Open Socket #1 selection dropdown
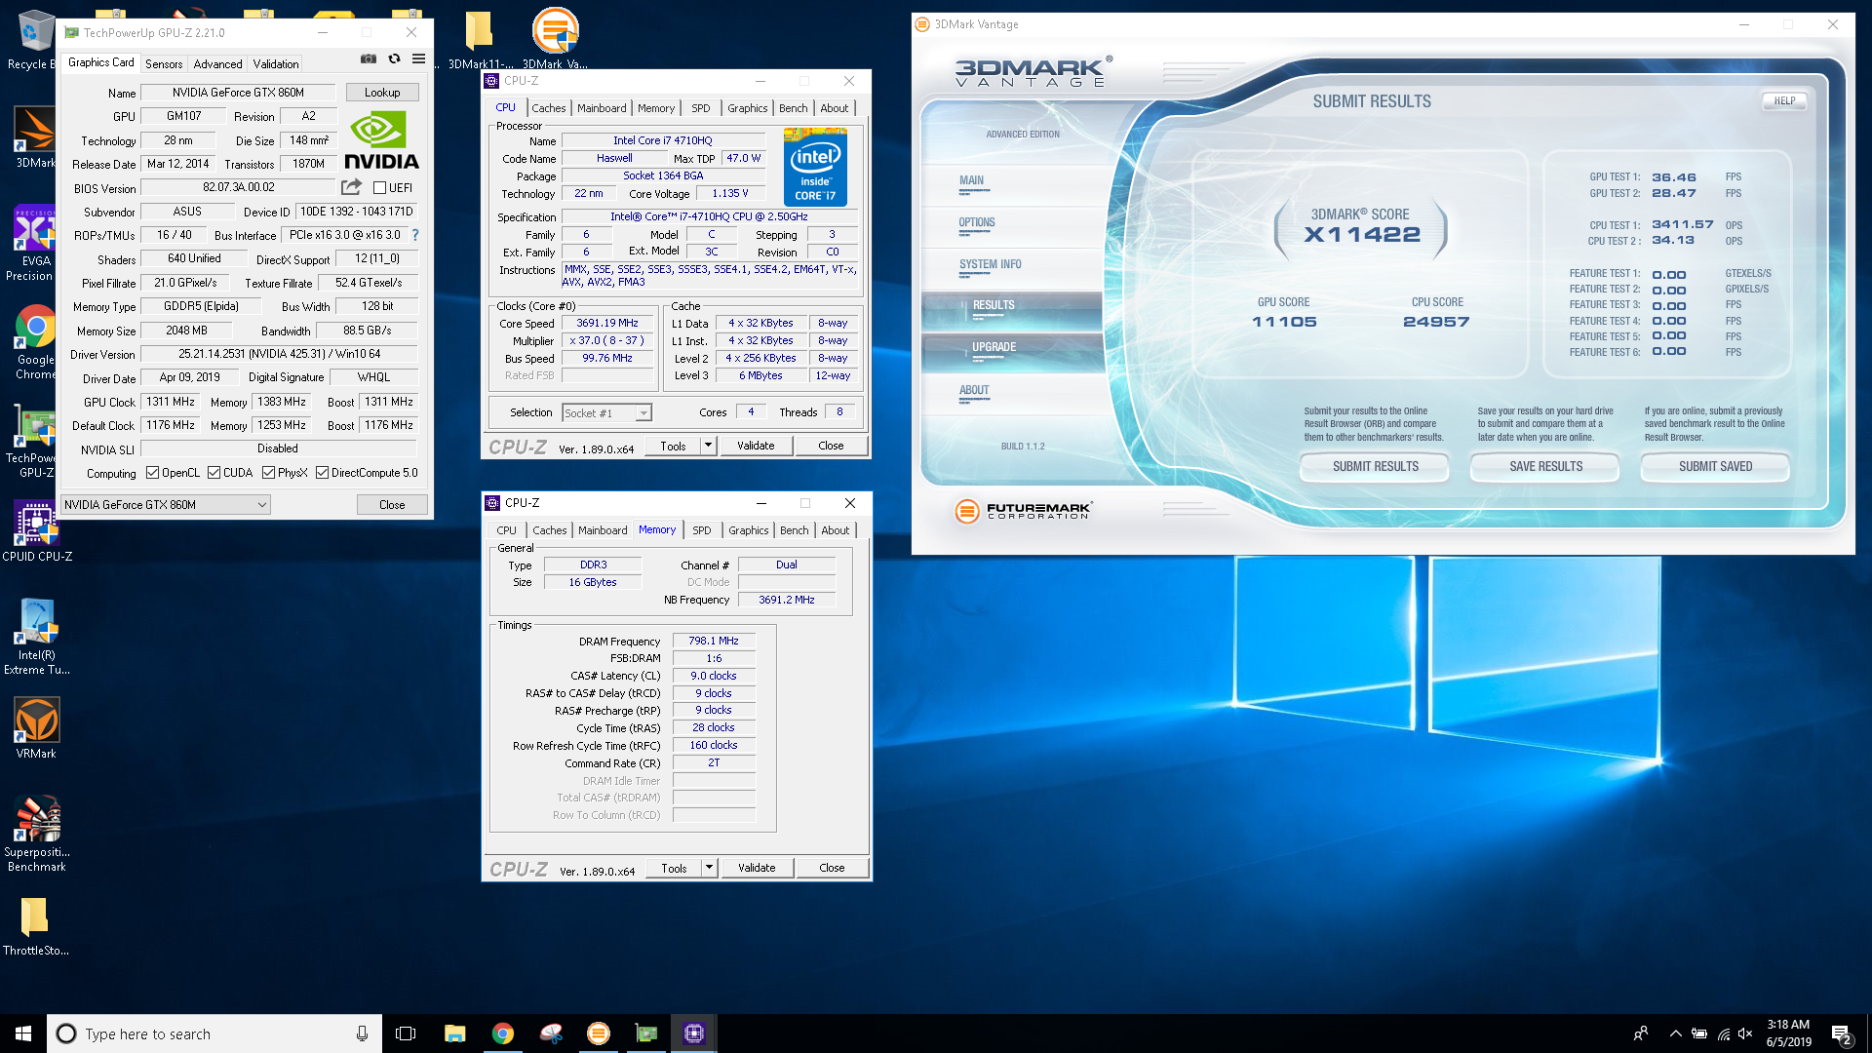The height and width of the screenshot is (1053, 1872). [x=606, y=413]
